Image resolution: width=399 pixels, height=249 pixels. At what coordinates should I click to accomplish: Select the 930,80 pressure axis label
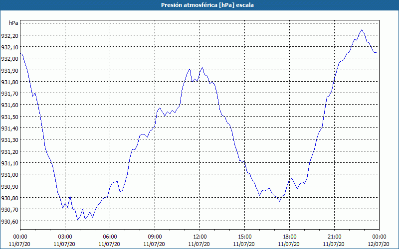click(x=10, y=198)
